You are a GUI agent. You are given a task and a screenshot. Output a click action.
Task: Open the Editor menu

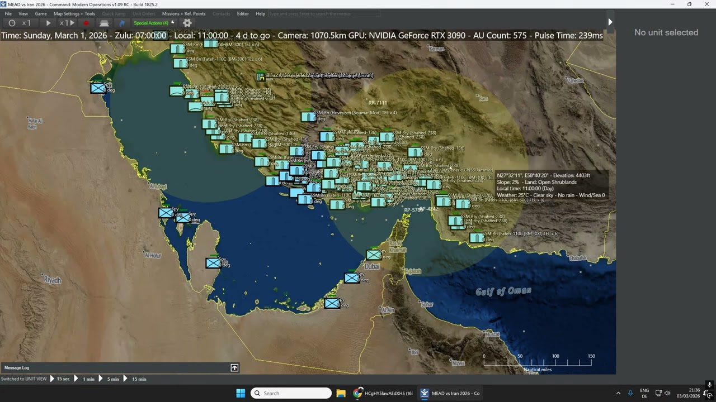point(243,13)
